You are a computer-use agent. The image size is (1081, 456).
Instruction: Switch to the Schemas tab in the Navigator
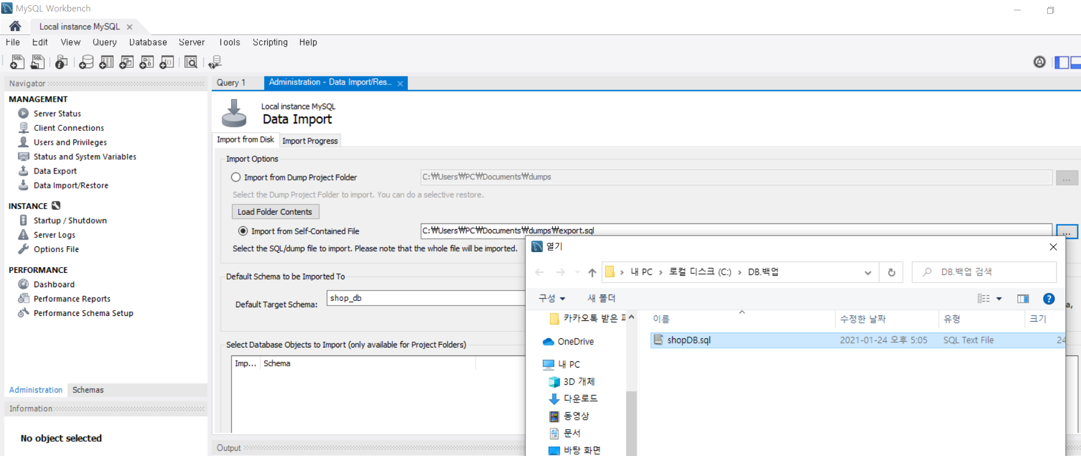(x=88, y=390)
